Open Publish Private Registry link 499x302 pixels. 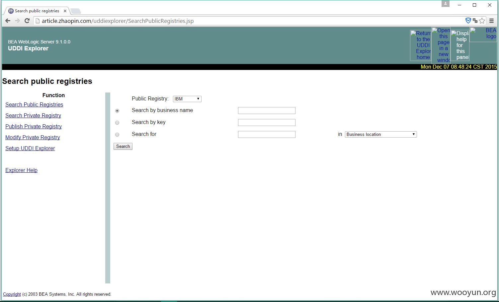(34, 126)
